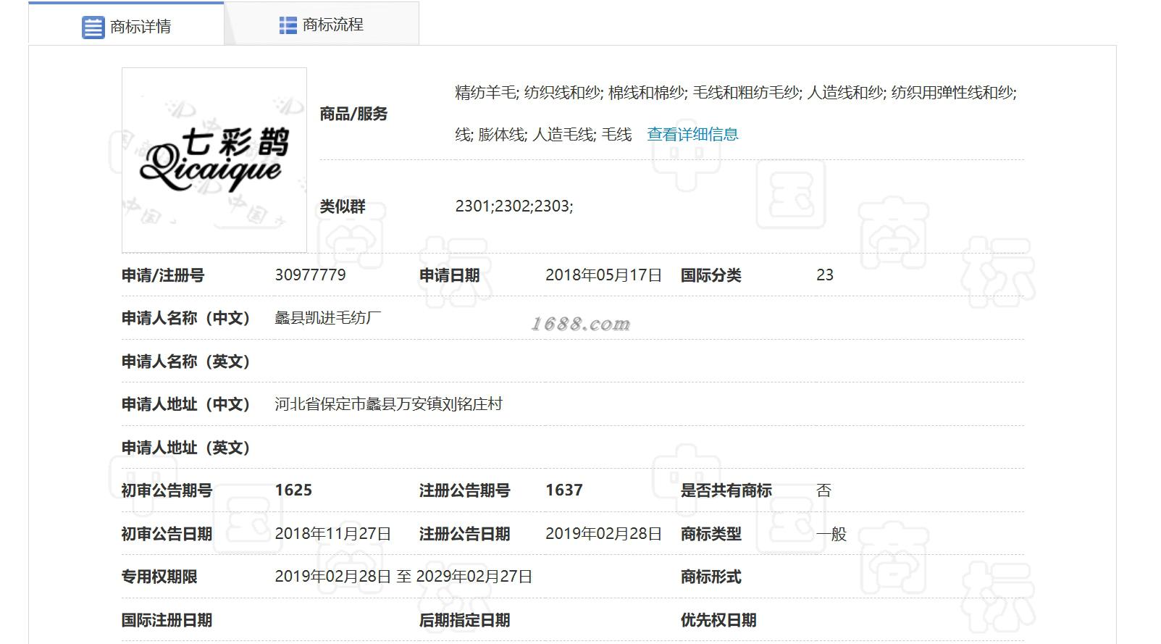Click goods text line 线; 膨体线; 人造毛线; 毛线

[543, 134]
